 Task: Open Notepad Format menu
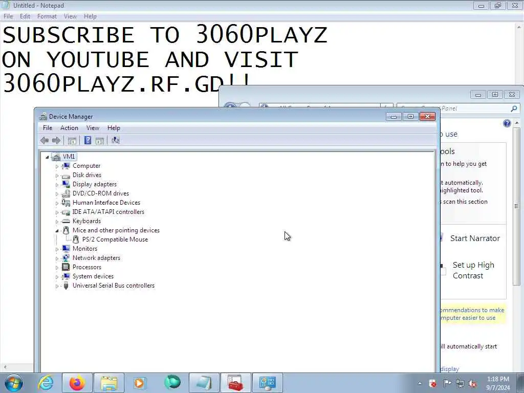(47, 16)
